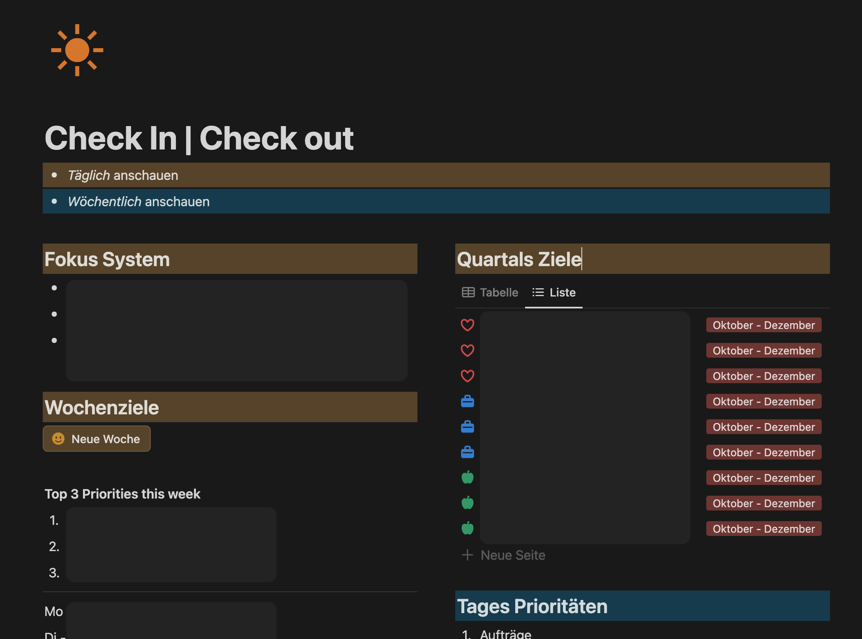Open the first blue briefcase goal icon
Screen dimensions: 862x639
[468, 401]
